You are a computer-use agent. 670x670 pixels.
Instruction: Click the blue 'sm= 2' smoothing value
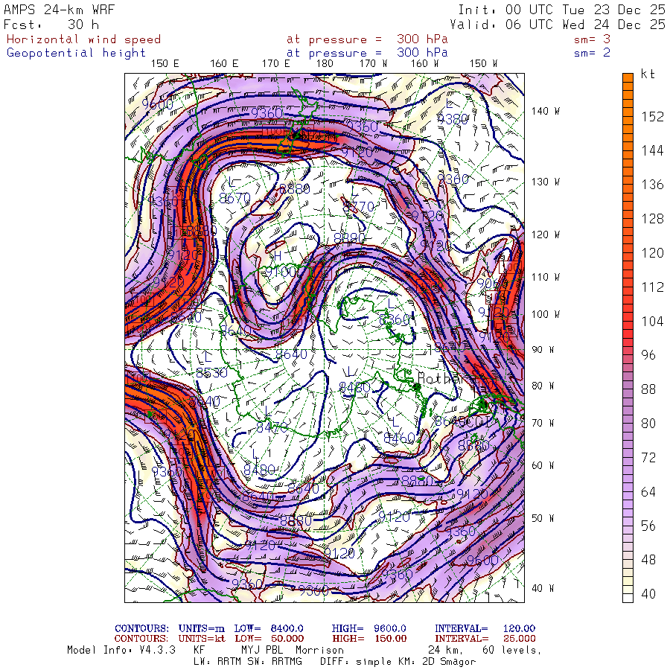tap(593, 53)
